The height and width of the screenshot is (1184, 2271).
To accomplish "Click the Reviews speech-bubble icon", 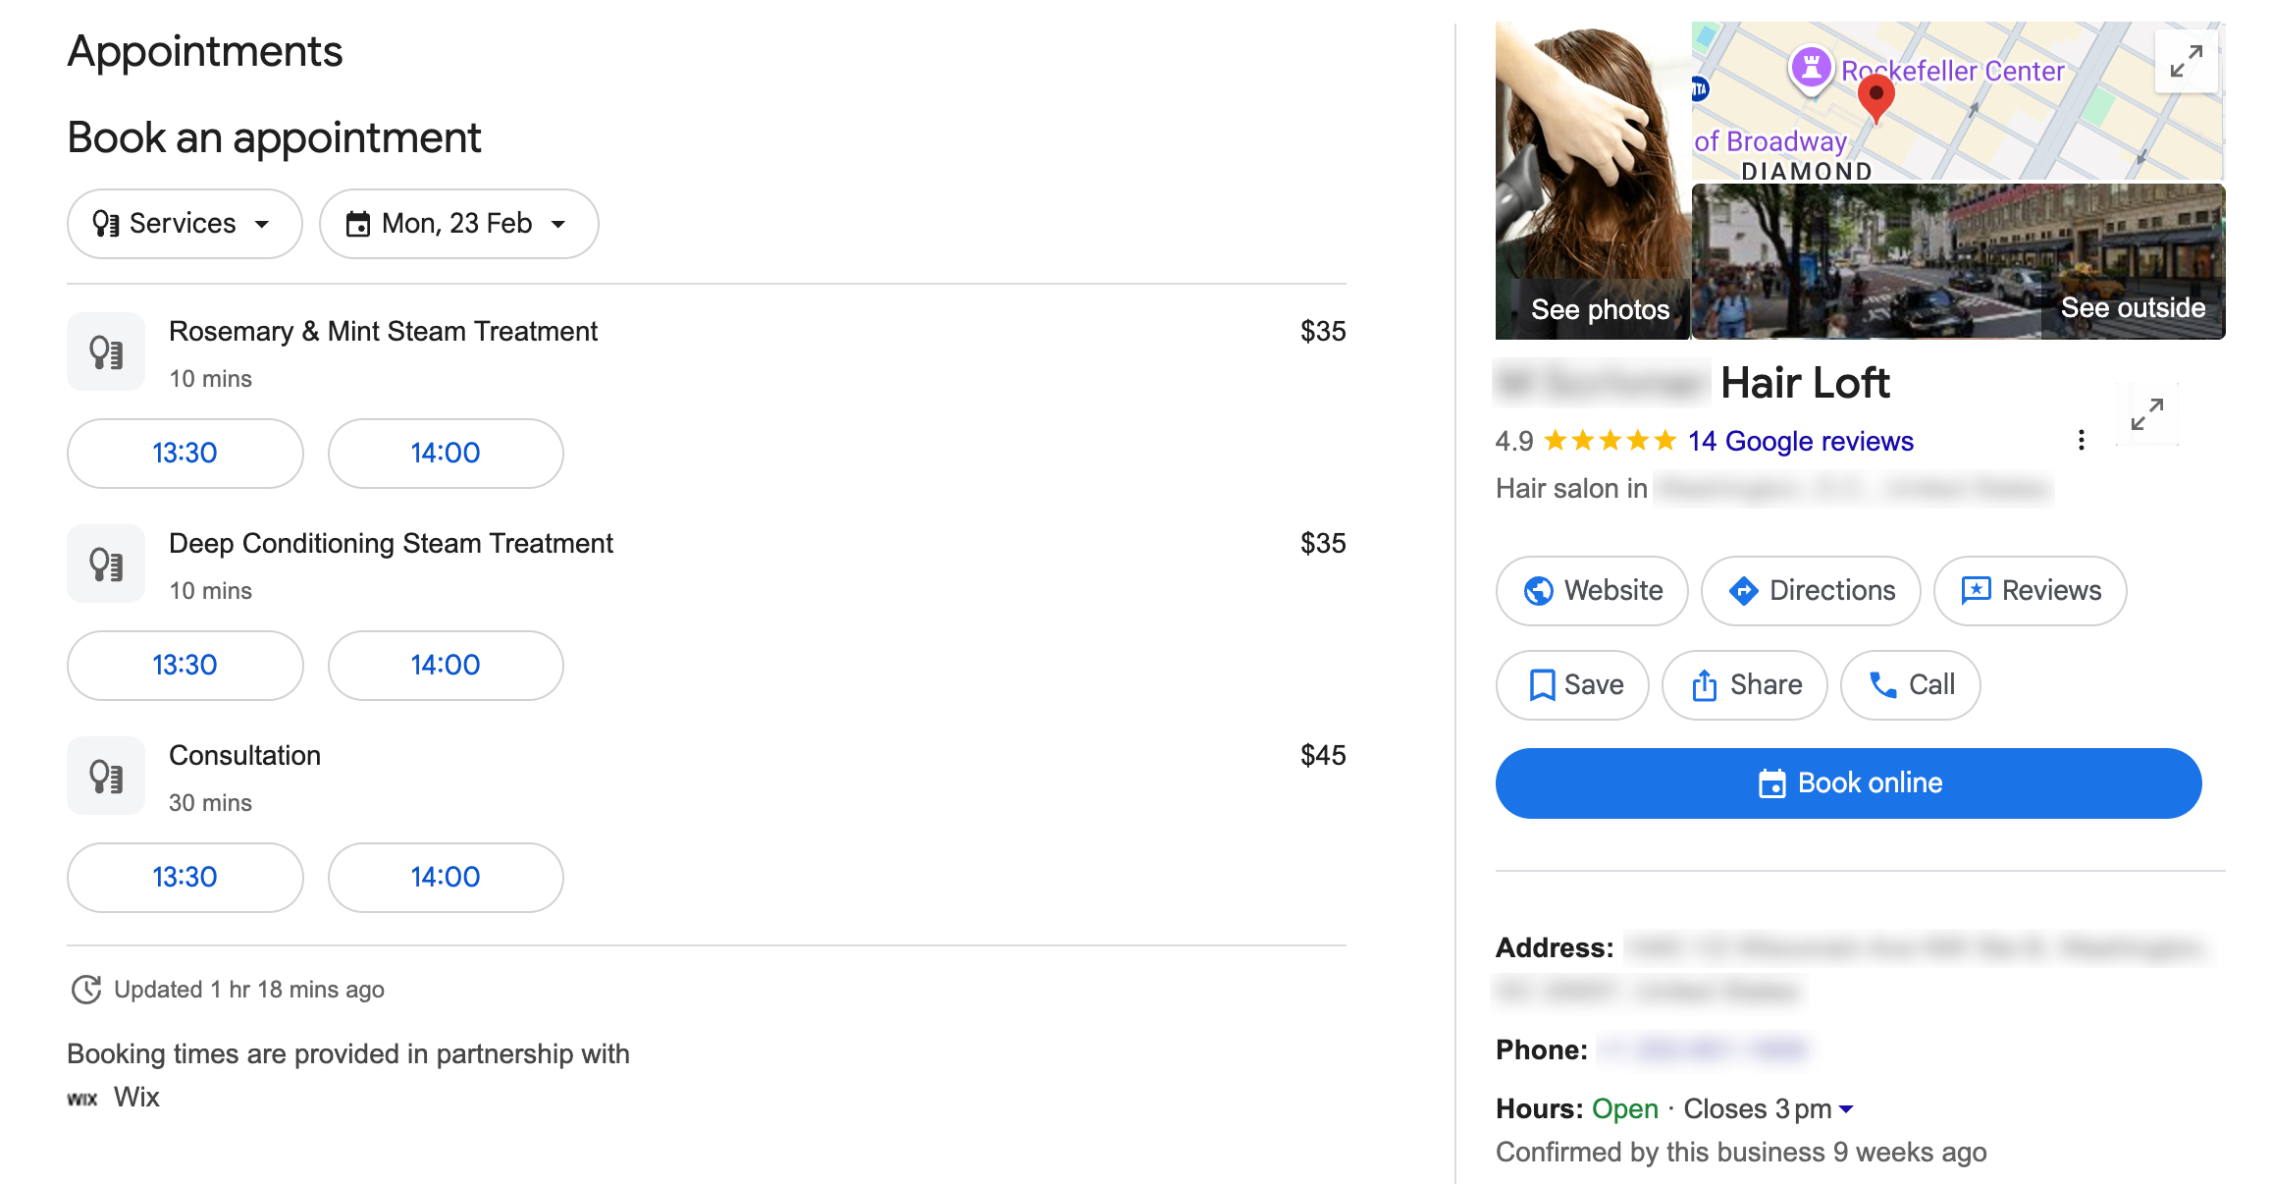I will click(x=1975, y=590).
